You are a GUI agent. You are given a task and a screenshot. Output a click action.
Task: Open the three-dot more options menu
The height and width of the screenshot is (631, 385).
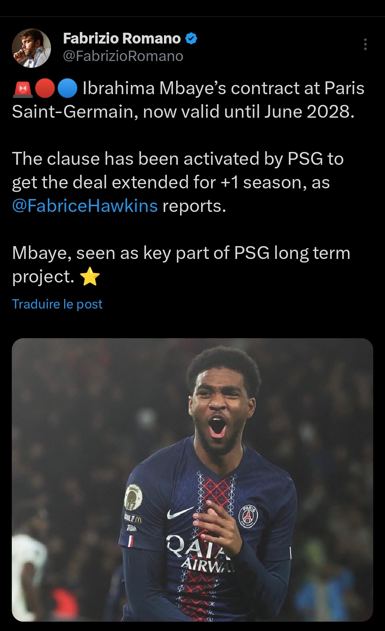(x=365, y=44)
